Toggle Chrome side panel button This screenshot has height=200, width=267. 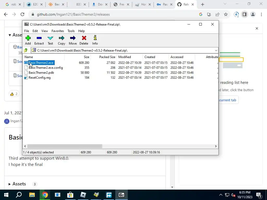coord(245,15)
